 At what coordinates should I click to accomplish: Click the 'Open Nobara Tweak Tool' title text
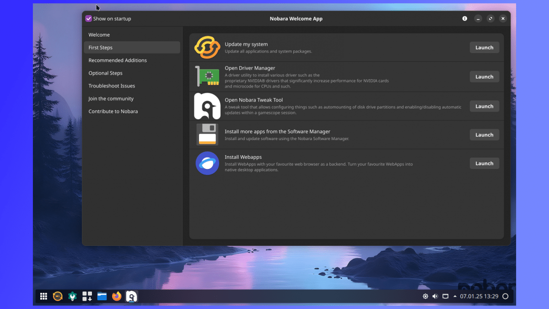[253, 100]
